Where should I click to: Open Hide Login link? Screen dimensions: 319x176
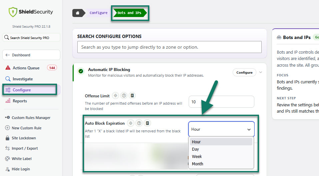tap(21, 169)
